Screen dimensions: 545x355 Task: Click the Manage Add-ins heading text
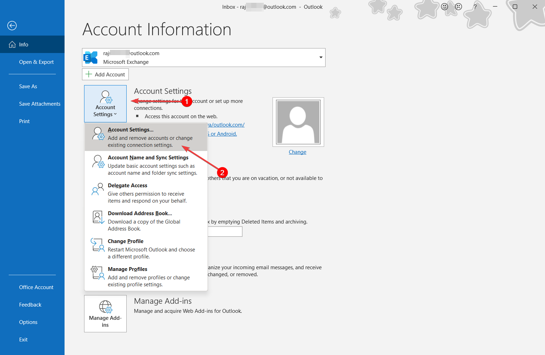click(163, 301)
